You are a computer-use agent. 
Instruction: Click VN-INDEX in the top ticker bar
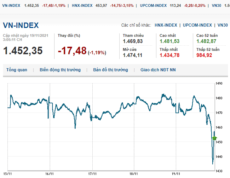click(x=11, y=6)
